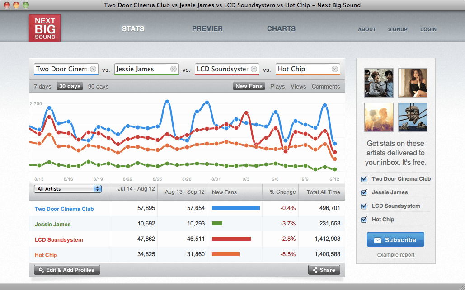Viewport: 465px width, 290px height.
Task: Remove Hot Chip with the x icon
Action: (x=335, y=69)
